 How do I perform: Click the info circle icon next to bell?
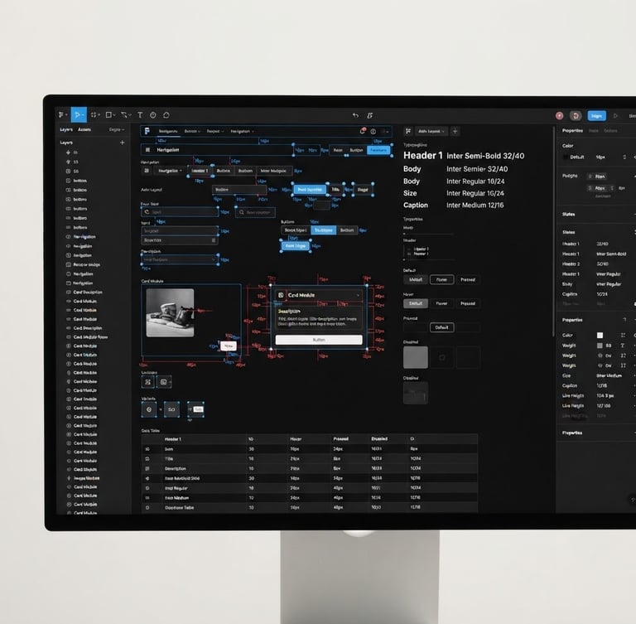coord(373,131)
